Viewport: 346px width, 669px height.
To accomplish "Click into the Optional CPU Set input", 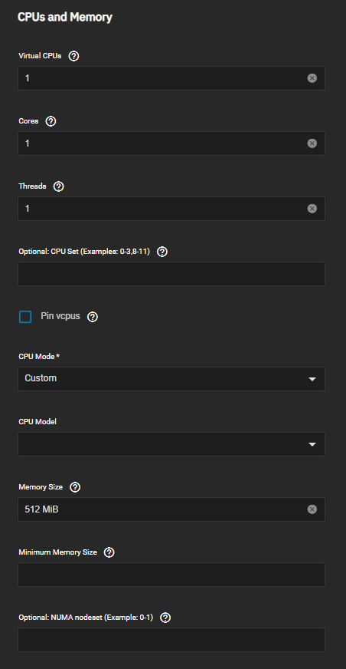I will click(x=171, y=274).
